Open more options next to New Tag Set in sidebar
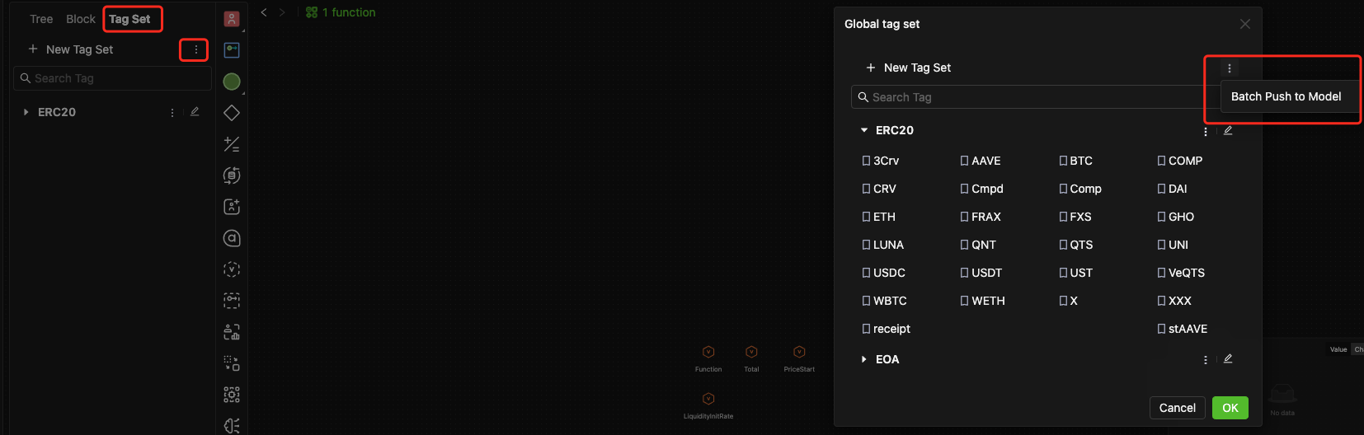Image resolution: width=1364 pixels, height=435 pixels. coord(195,49)
